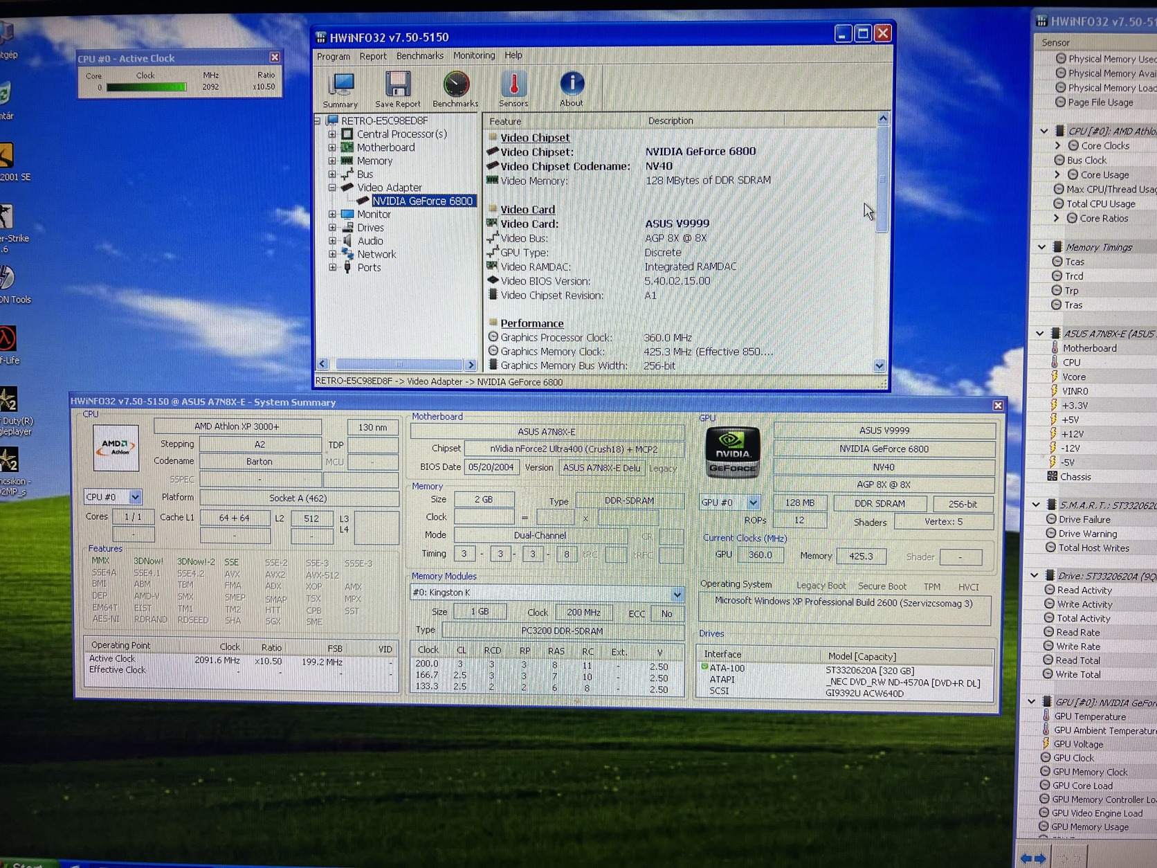Select the Vcore voltage sensor icon
The height and width of the screenshot is (868, 1157).
pyautogui.click(x=1054, y=377)
